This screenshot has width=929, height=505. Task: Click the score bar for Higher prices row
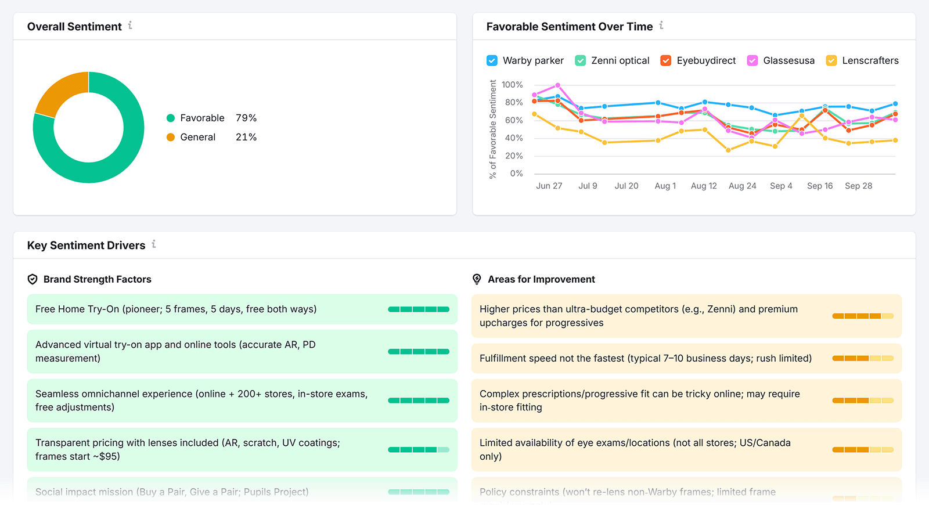pos(862,316)
